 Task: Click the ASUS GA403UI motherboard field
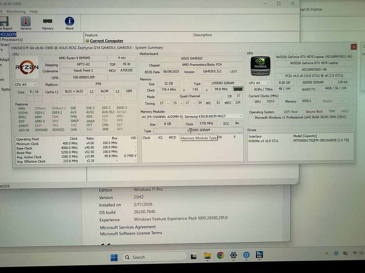click(x=192, y=58)
